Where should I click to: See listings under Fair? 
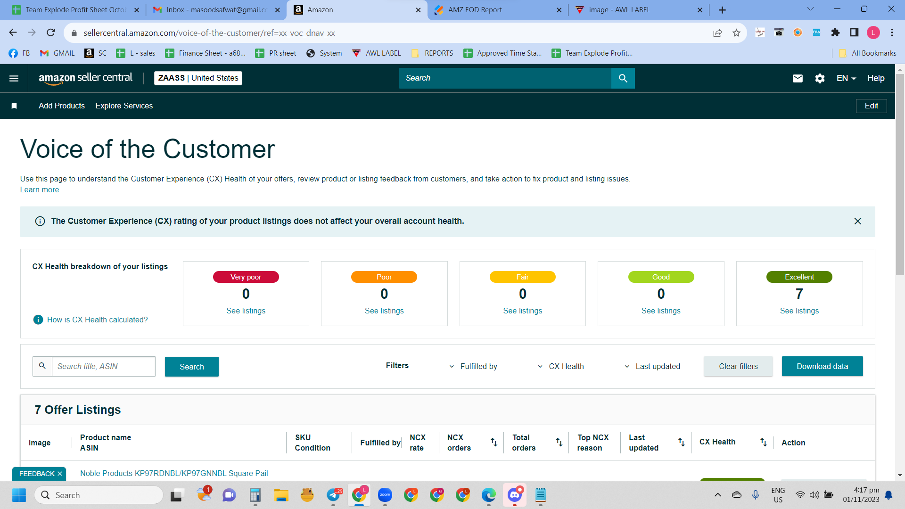pos(522,311)
